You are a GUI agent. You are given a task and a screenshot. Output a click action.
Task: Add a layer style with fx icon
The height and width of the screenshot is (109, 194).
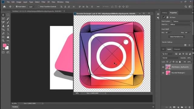tap(170, 107)
